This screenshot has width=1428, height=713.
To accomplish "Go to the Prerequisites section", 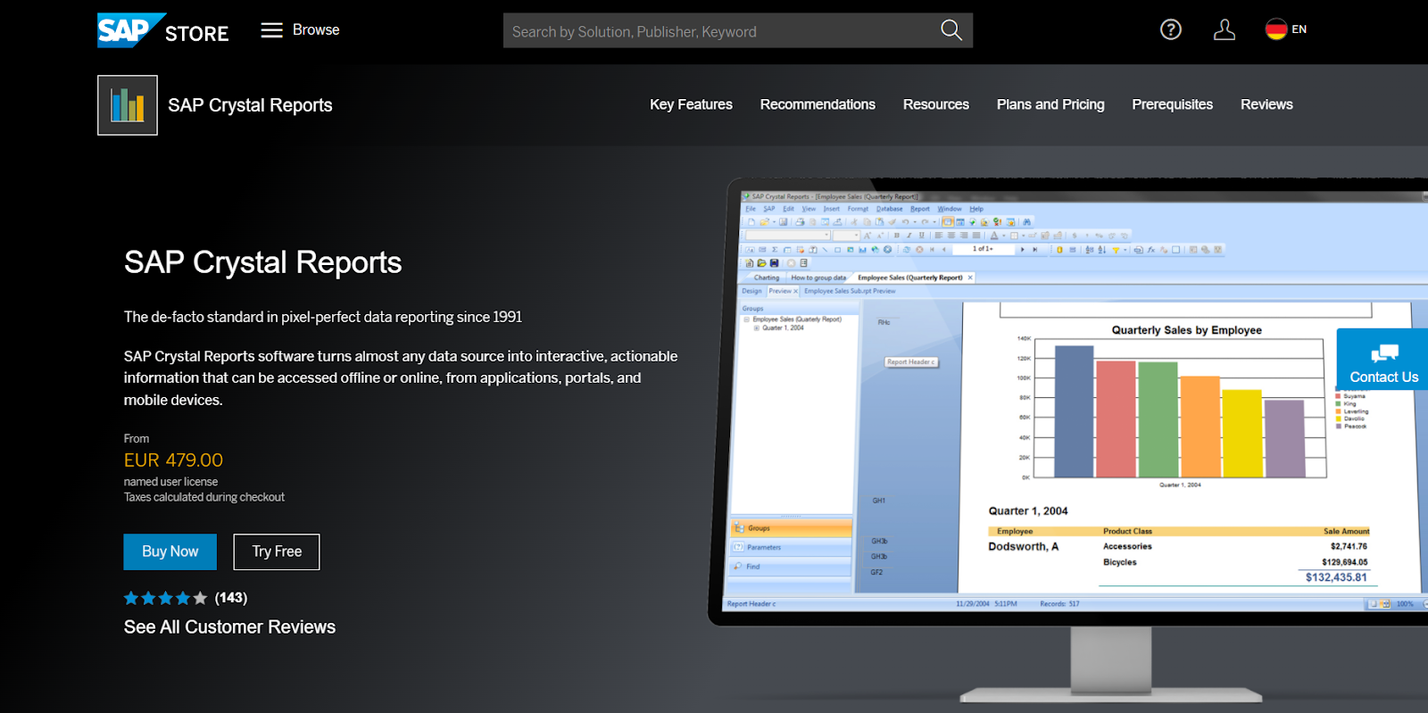I will pos(1173,104).
